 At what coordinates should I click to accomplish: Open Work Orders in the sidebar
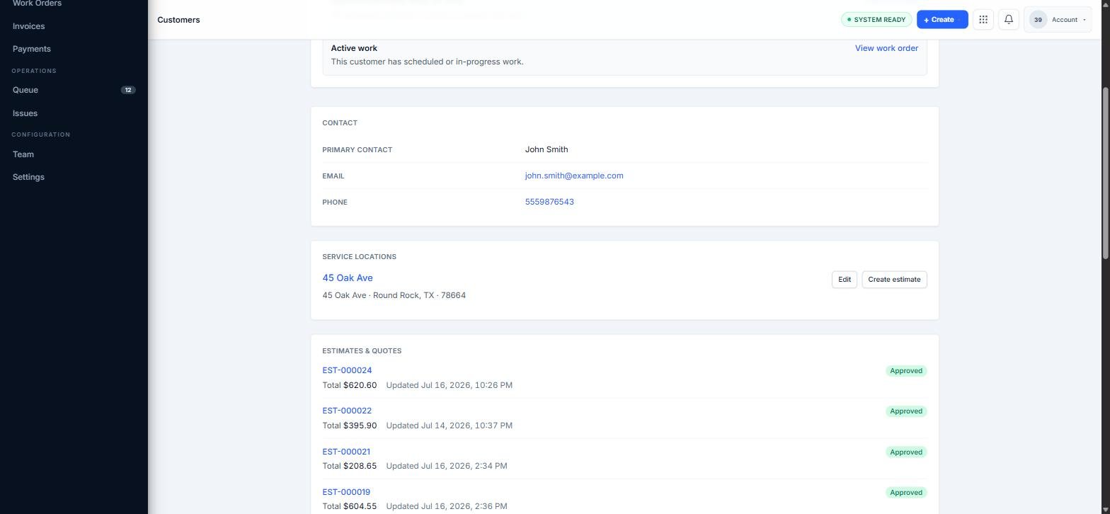click(37, 4)
